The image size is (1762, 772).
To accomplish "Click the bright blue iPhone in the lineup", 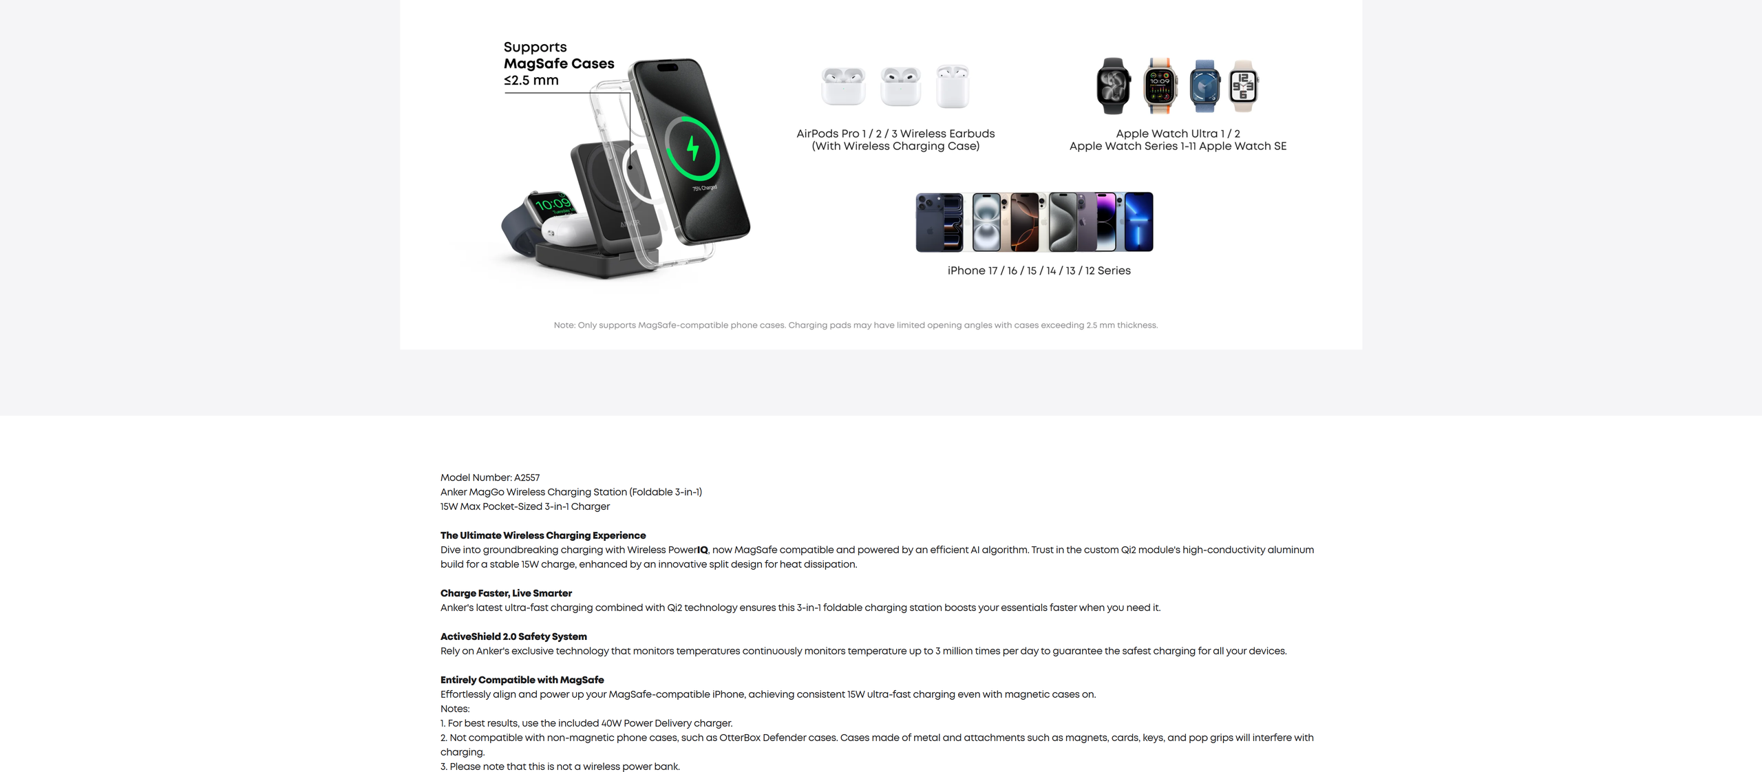I will coord(1138,222).
